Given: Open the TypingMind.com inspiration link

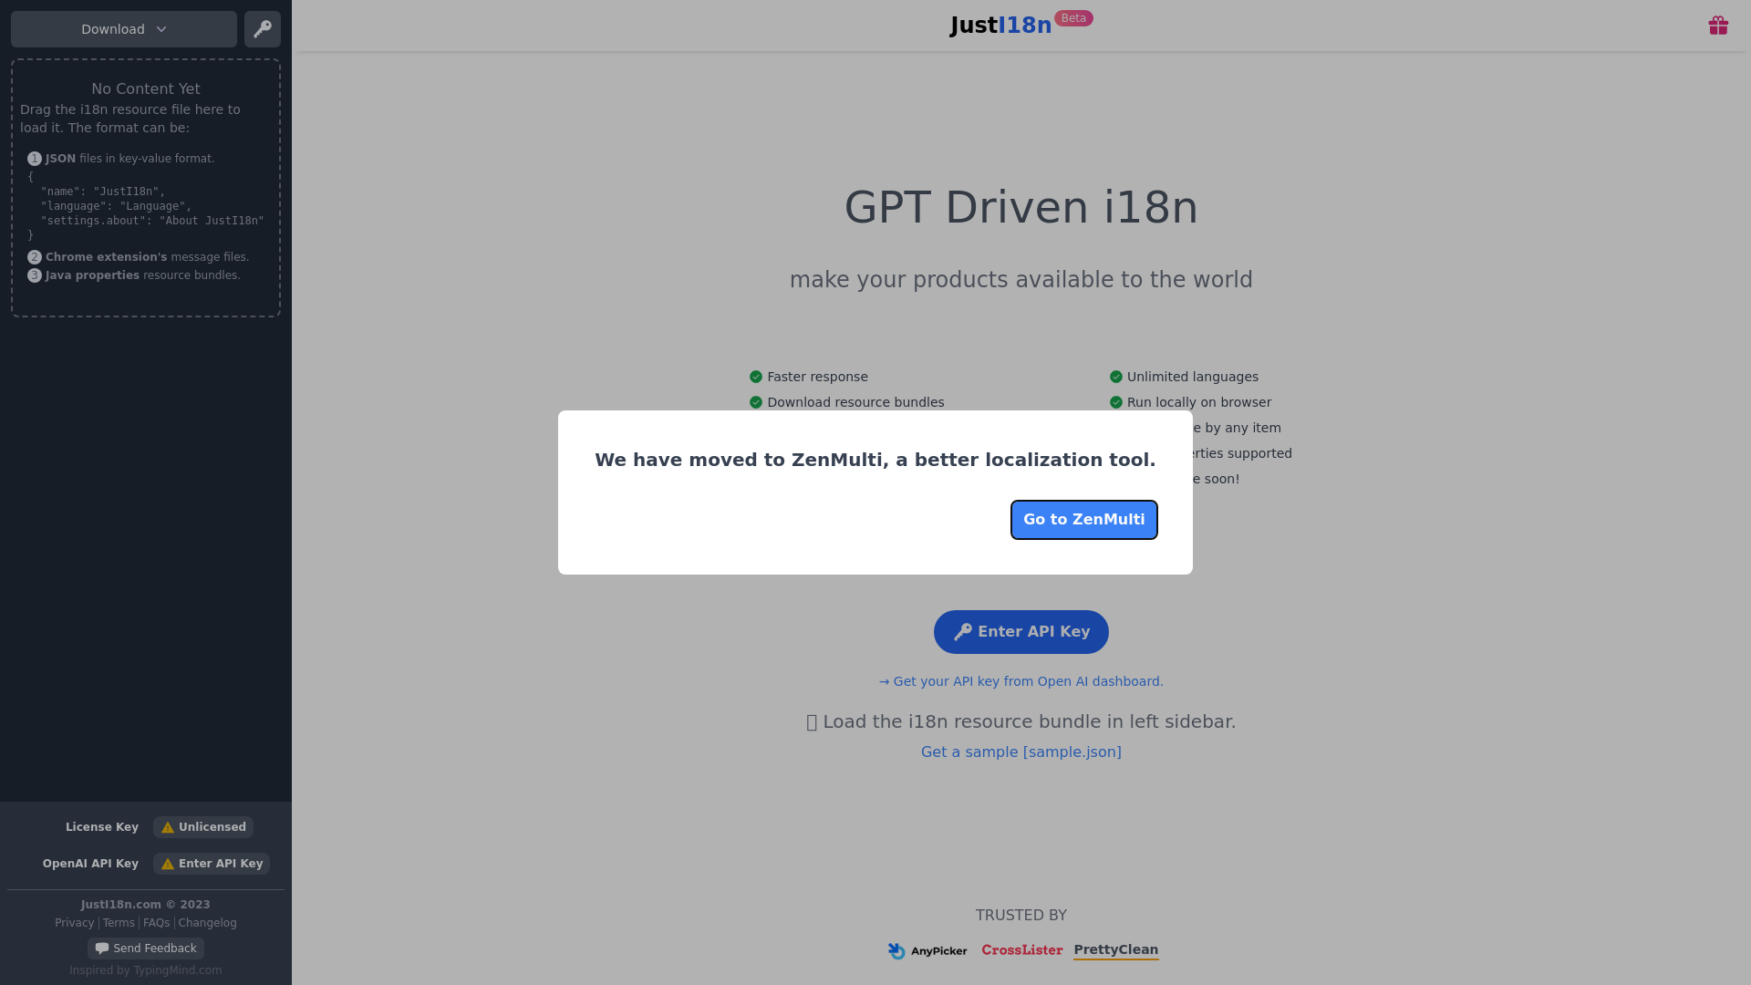Looking at the screenshot, I should (x=177, y=970).
